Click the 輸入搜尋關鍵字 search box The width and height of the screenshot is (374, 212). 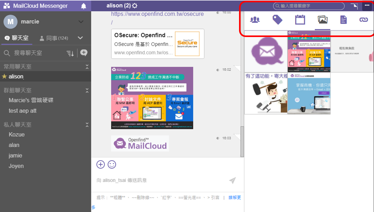coord(309,6)
